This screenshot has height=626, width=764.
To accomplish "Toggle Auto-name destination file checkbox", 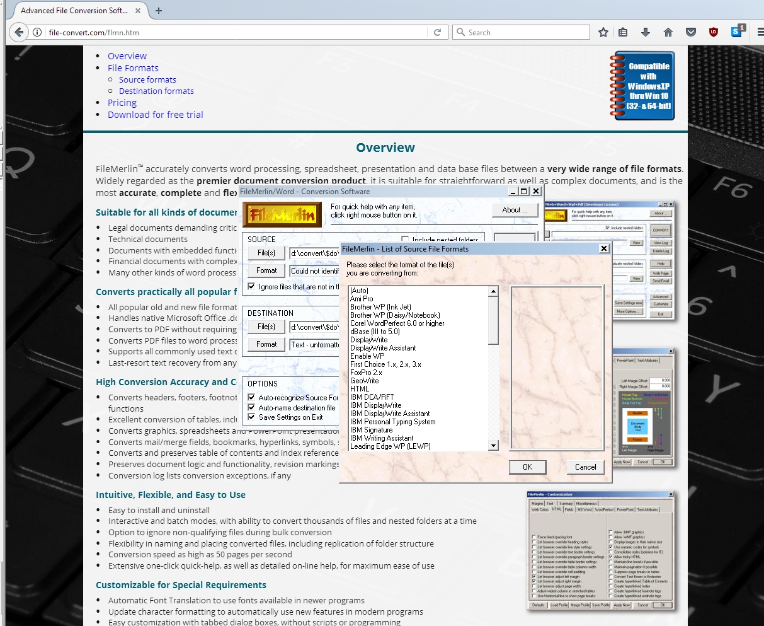I will (251, 408).
